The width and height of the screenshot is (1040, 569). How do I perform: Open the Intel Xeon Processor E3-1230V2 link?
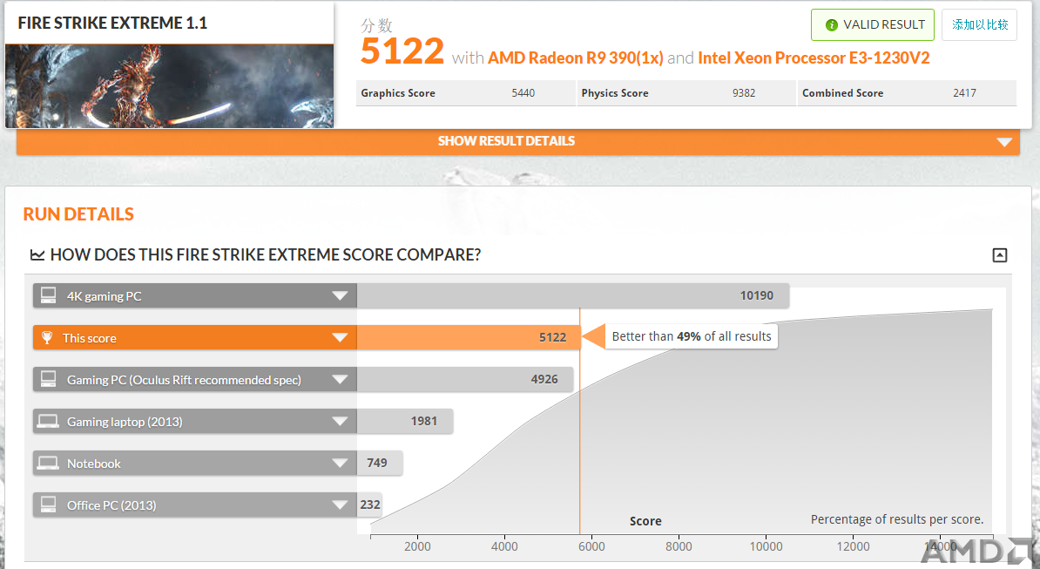[814, 58]
